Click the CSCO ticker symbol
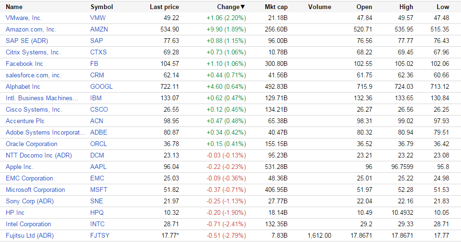461x242 pixels. (x=99, y=109)
